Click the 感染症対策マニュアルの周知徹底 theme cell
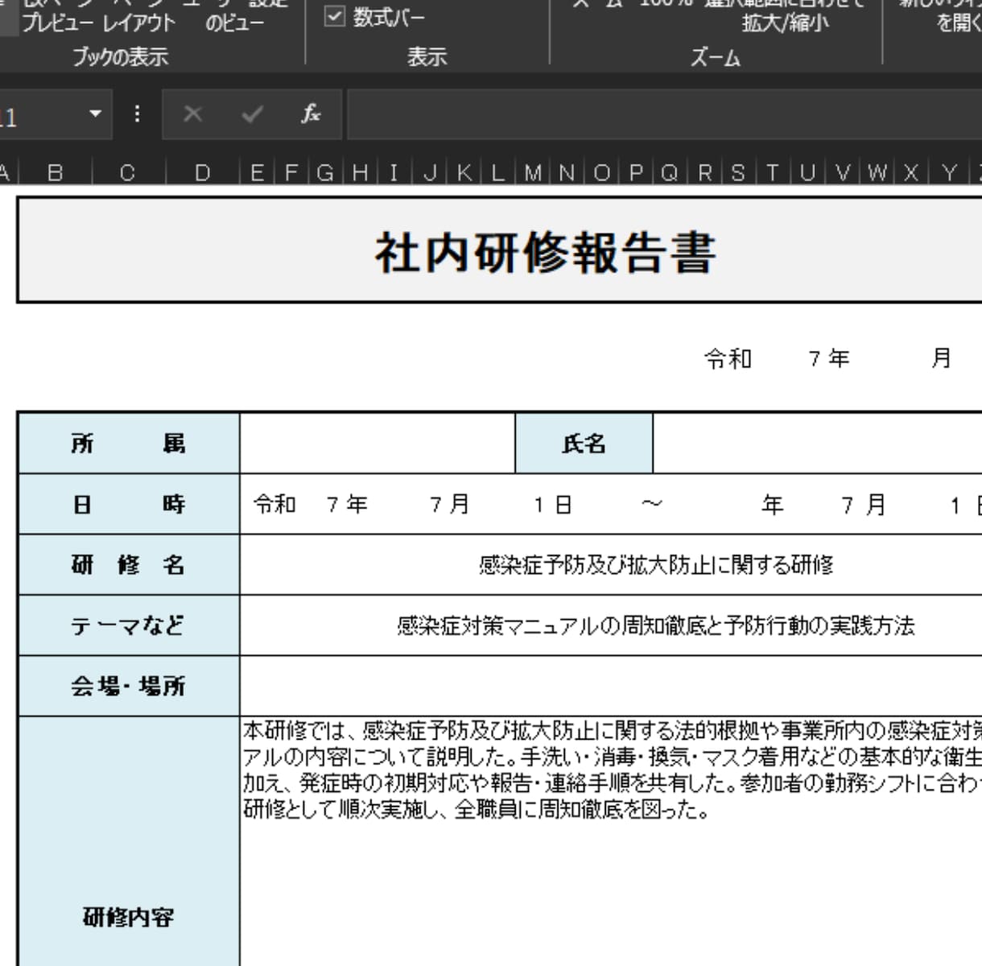The width and height of the screenshot is (982, 966). 656,625
